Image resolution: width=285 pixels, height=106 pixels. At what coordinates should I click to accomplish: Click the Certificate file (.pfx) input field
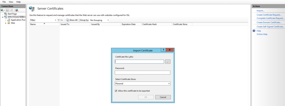click(x=139, y=62)
